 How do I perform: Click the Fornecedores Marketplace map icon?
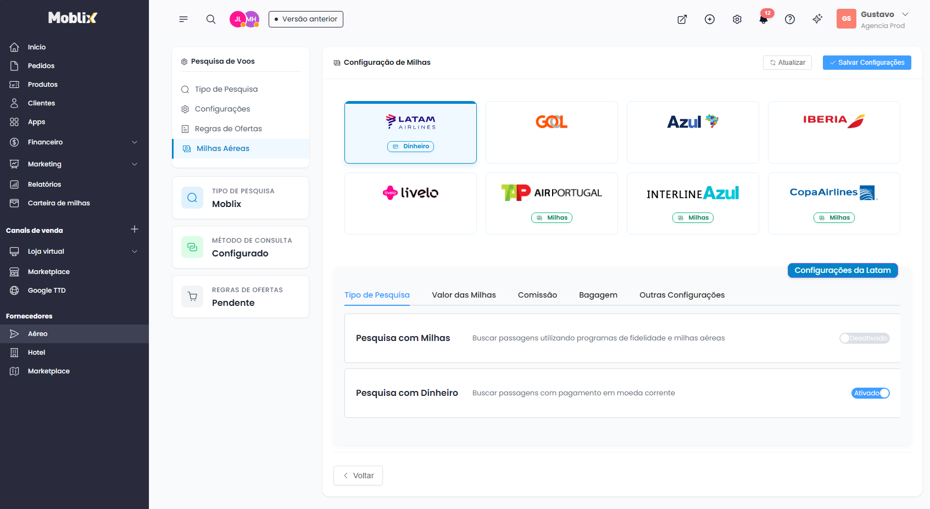point(15,371)
